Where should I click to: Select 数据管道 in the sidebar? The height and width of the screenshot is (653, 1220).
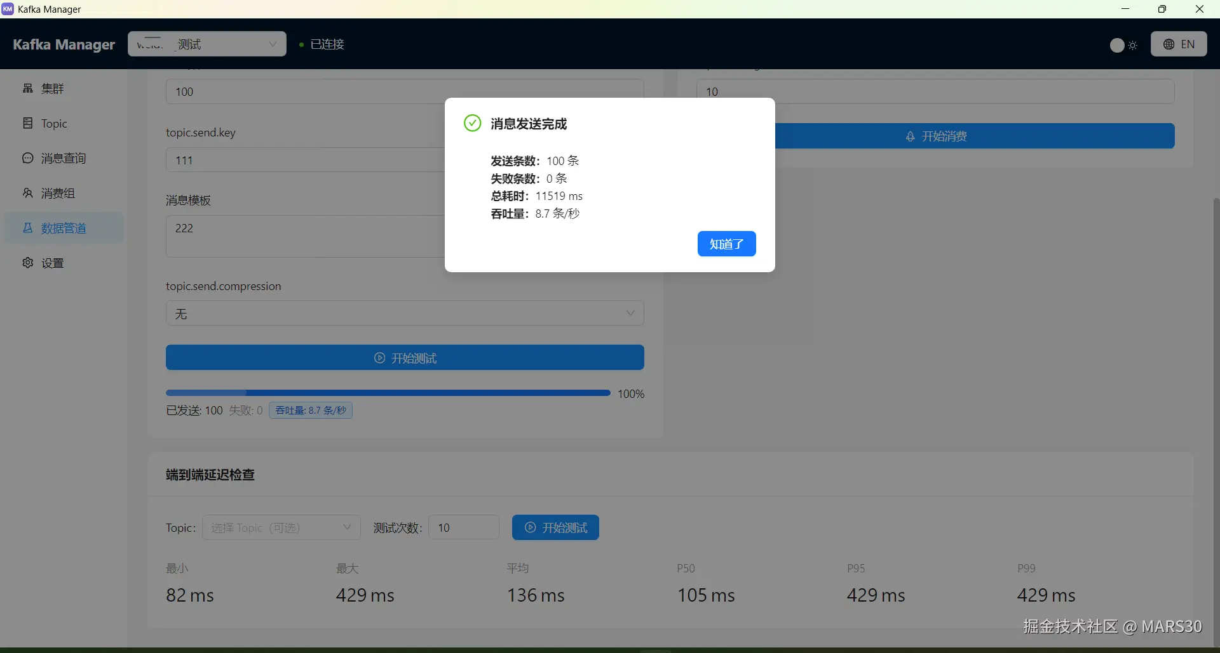64,228
